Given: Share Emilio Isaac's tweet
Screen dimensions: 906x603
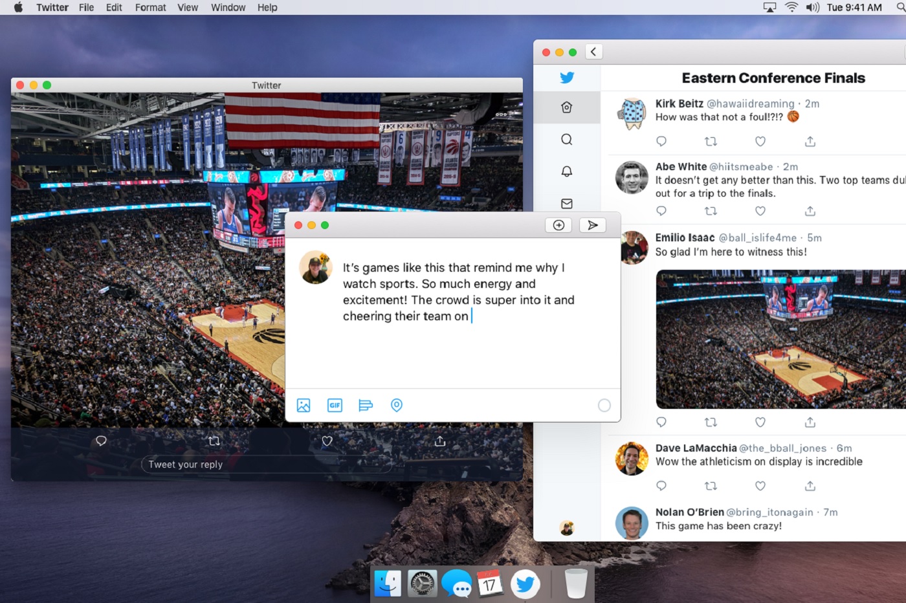Looking at the screenshot, I should (810, 422).
